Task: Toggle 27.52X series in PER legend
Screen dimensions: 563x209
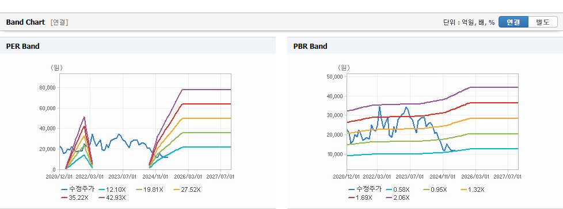Action: pos(187,189)
